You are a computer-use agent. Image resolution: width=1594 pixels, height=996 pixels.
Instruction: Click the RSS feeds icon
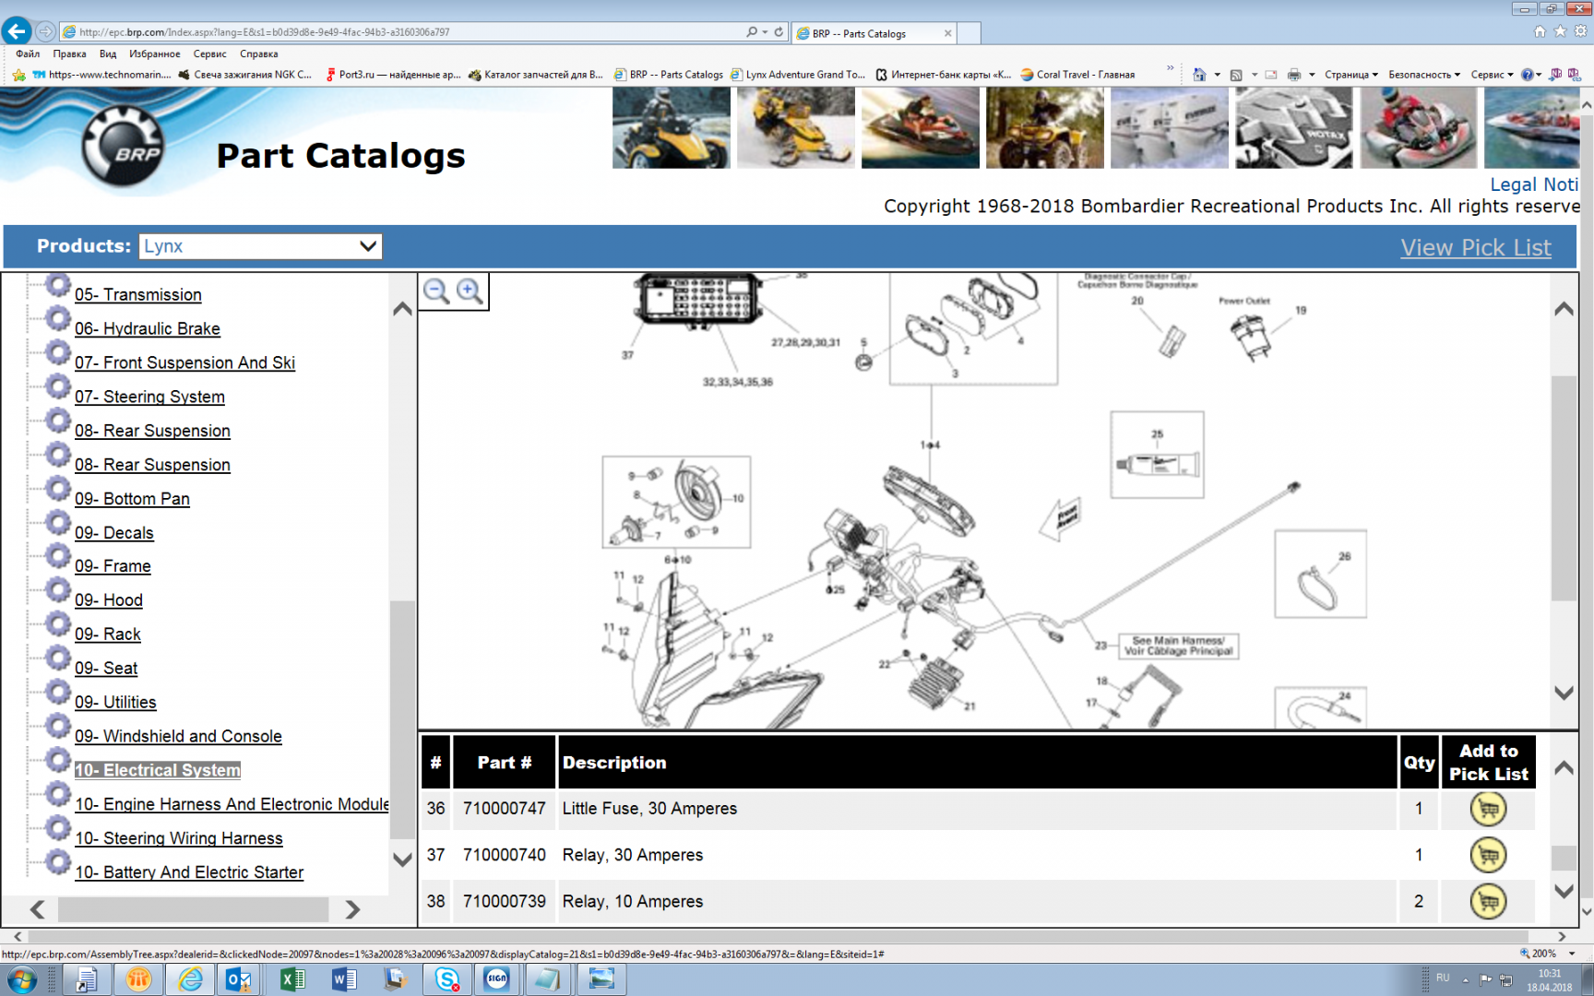(x=1236, y=75)
